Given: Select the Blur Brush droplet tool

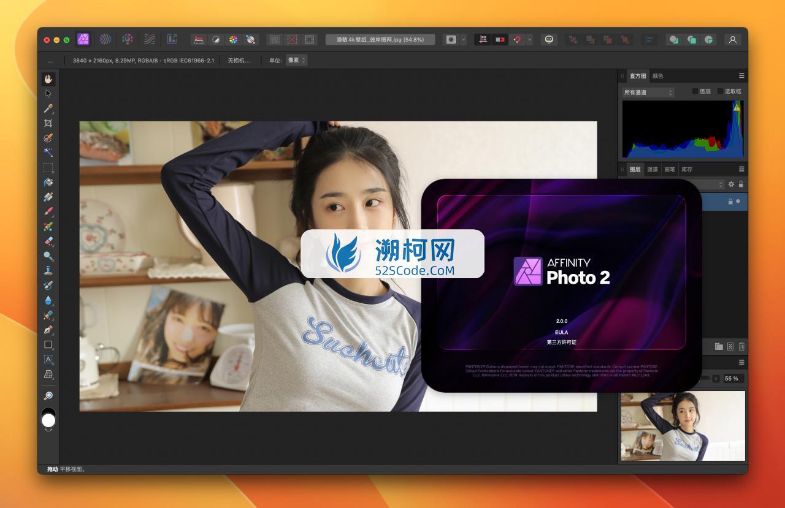Looking at the screenshot, I should click(x=48, y=300).
